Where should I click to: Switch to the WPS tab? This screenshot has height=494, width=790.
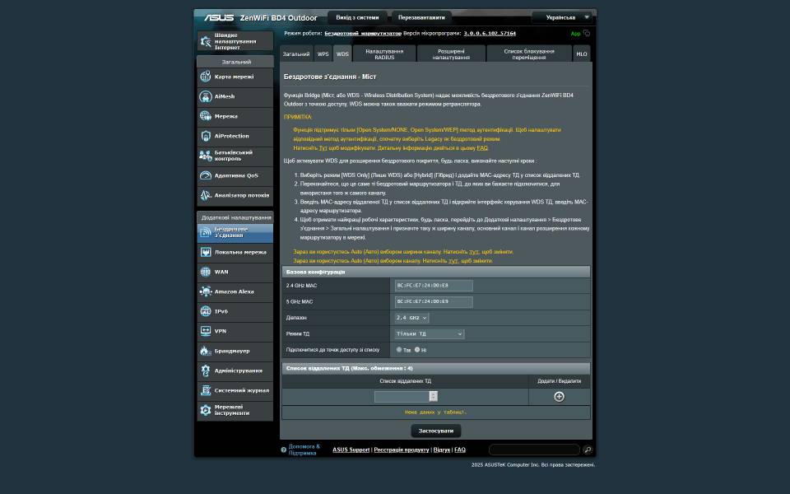pyautogui.click(x=323, y=54)
